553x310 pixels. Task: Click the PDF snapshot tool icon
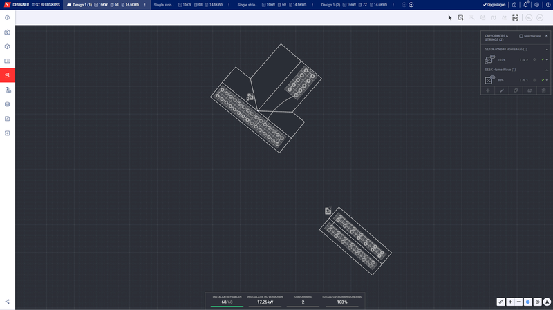point(515,18)
